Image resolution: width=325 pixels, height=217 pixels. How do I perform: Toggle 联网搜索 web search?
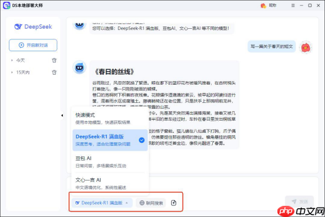click(151, 203)
